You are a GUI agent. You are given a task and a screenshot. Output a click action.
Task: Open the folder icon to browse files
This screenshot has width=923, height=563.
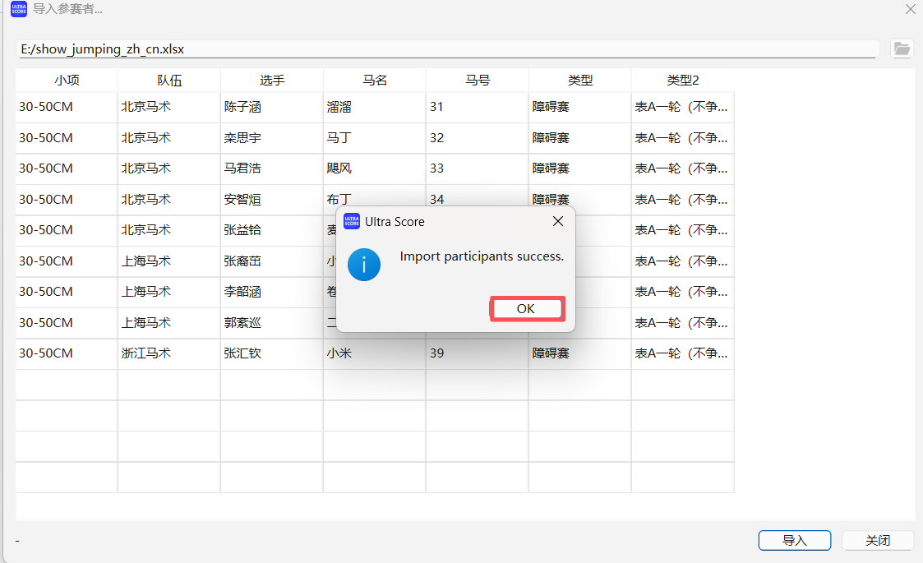pyautogui.click(x=902, y=48)
